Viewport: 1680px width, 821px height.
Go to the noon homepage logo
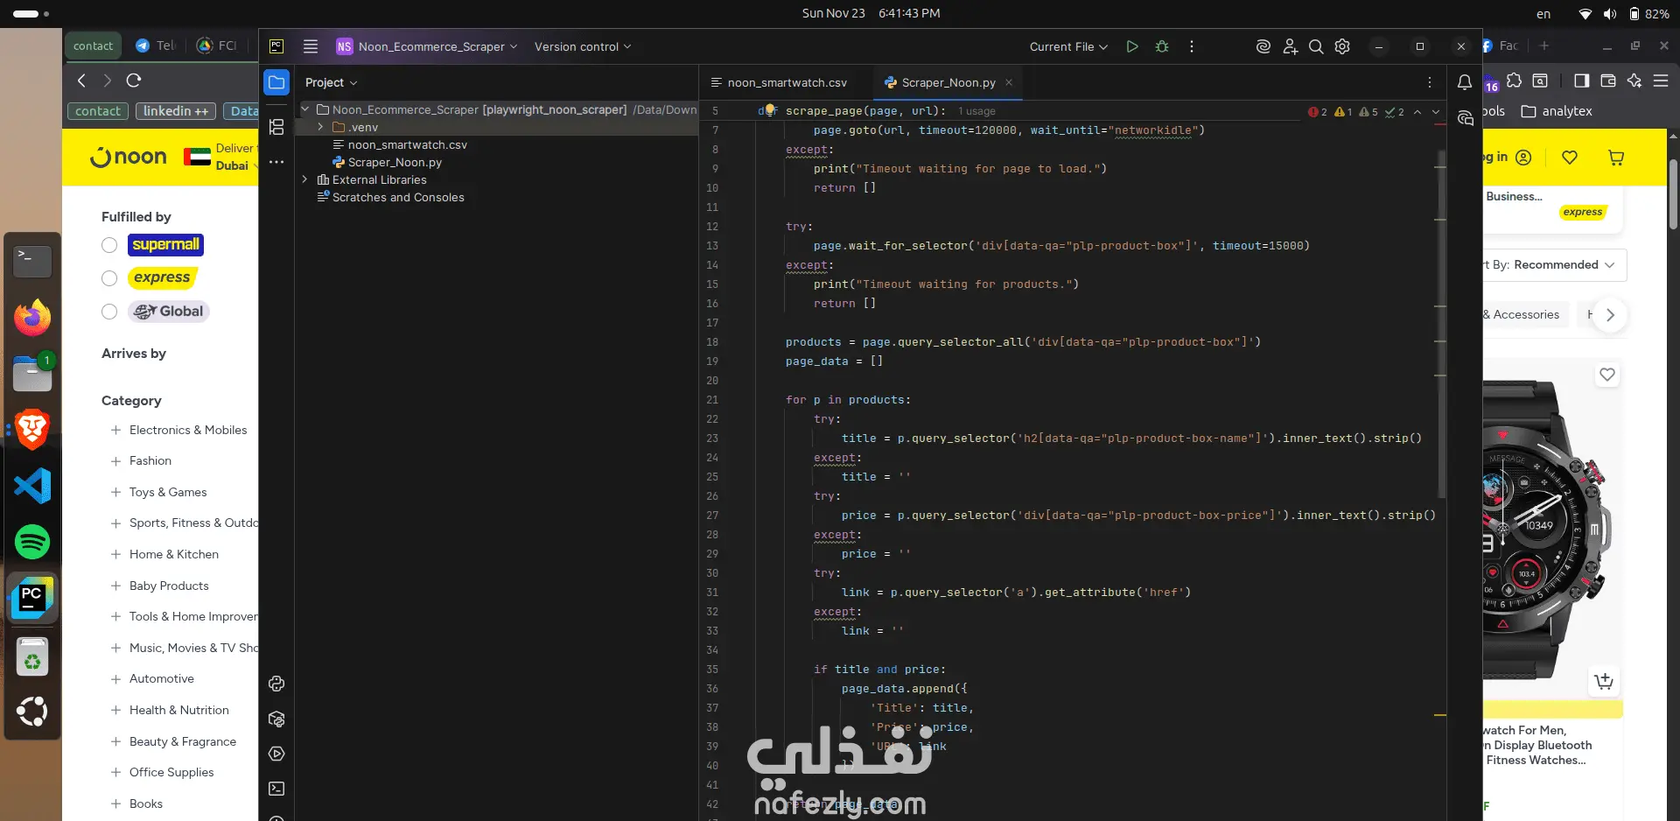128,158
